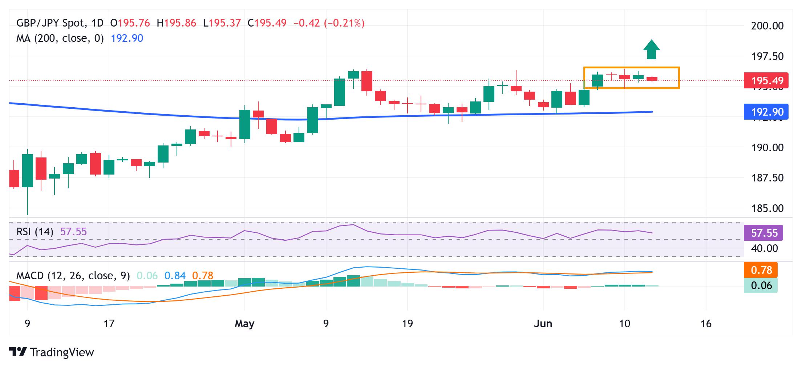This screenshot has height=368, width=802.
Task: Click the purple 57.55 RSI value tag
Action: (x=763, y=233)
